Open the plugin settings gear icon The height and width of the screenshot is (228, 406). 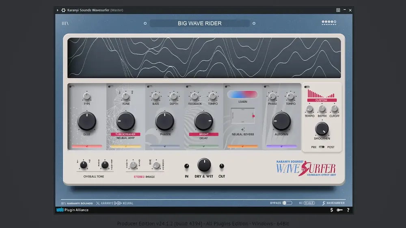click(x=63, y=10)
